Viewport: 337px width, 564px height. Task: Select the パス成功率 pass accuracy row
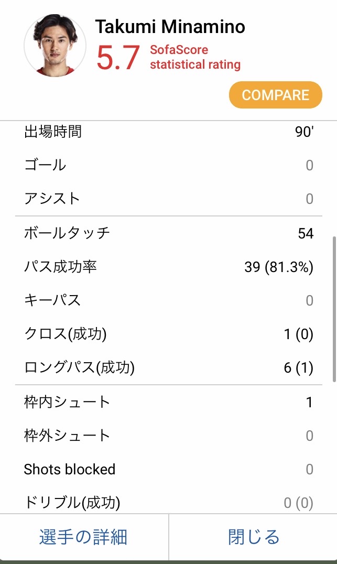point(168,267)
